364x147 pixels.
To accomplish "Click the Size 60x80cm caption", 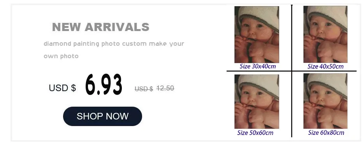I will (x=326, y=133).
